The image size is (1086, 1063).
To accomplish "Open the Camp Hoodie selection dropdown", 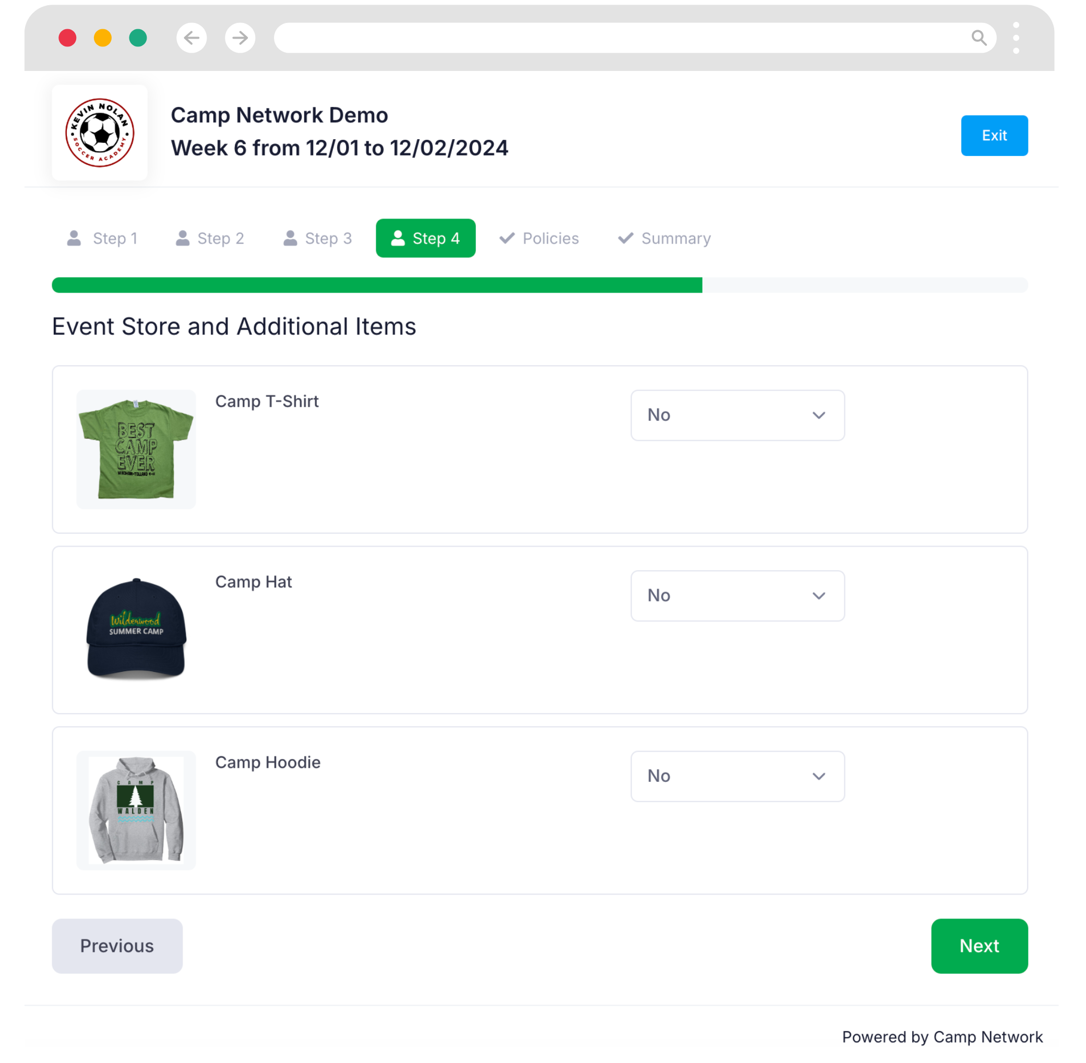I will [x=737, y=776].
